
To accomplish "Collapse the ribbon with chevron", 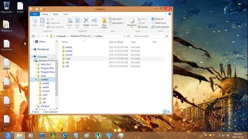I will pos(165,14).
